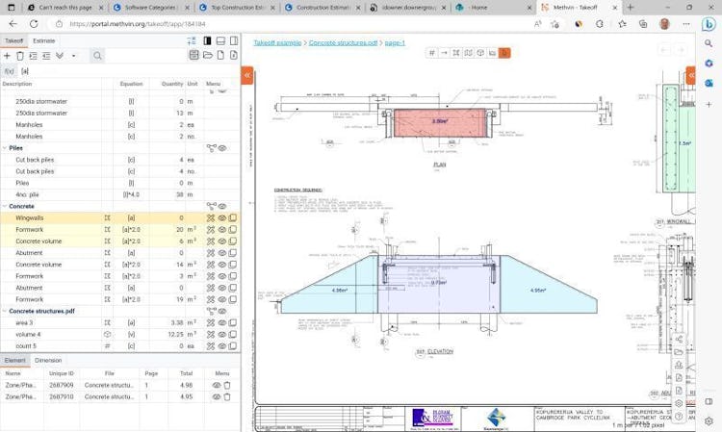The width and height of the screenshot is (722, 432).
Task: Select the volume cube tool in drawing toolbar
Action: [x=480, y=53]
